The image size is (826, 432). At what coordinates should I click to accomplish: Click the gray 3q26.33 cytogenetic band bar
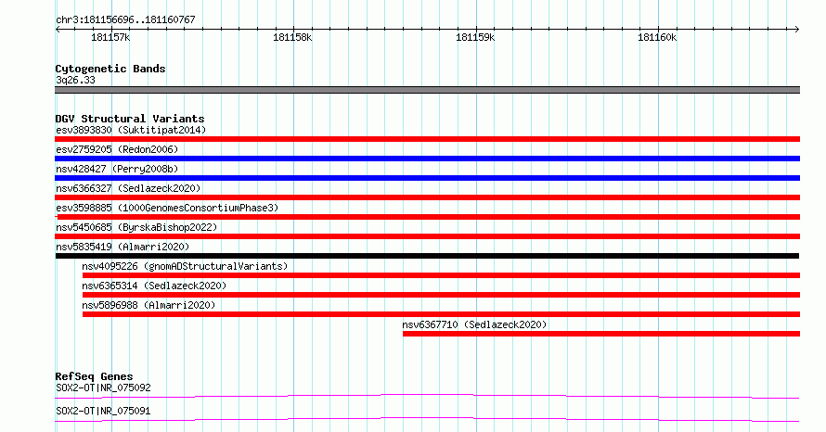coord(427,90)
